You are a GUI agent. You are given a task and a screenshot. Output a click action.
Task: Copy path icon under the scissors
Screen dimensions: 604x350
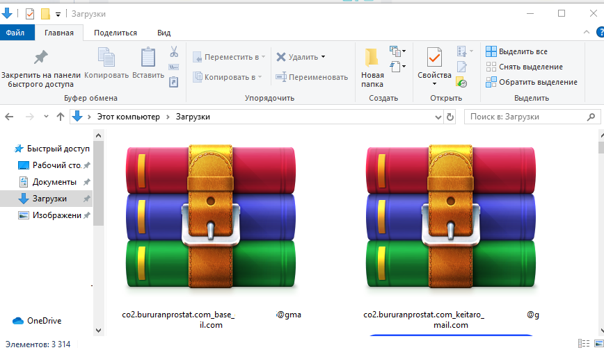[174, 67]
